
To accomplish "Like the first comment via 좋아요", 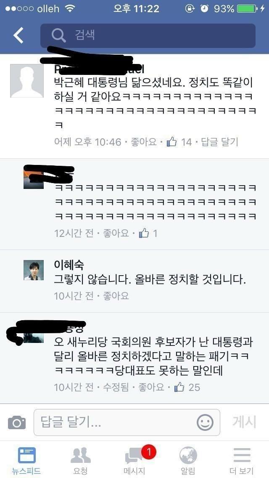I will pyautogui.click(x=143, y=142).
